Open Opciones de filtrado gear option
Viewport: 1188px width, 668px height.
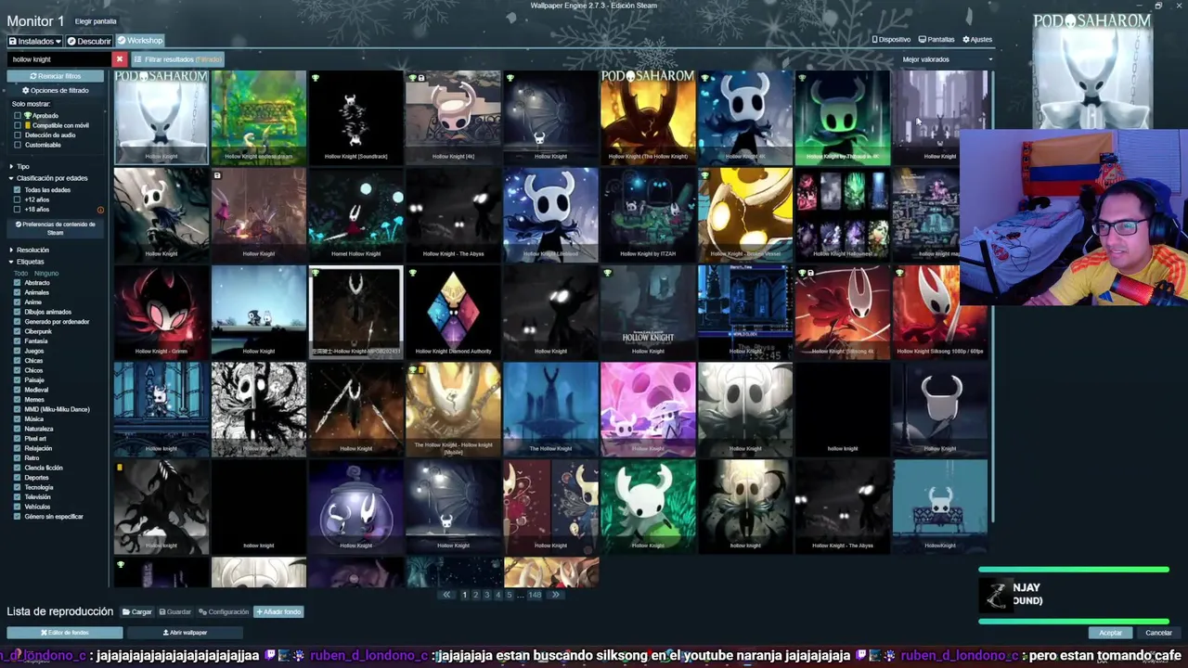[56, 90]
